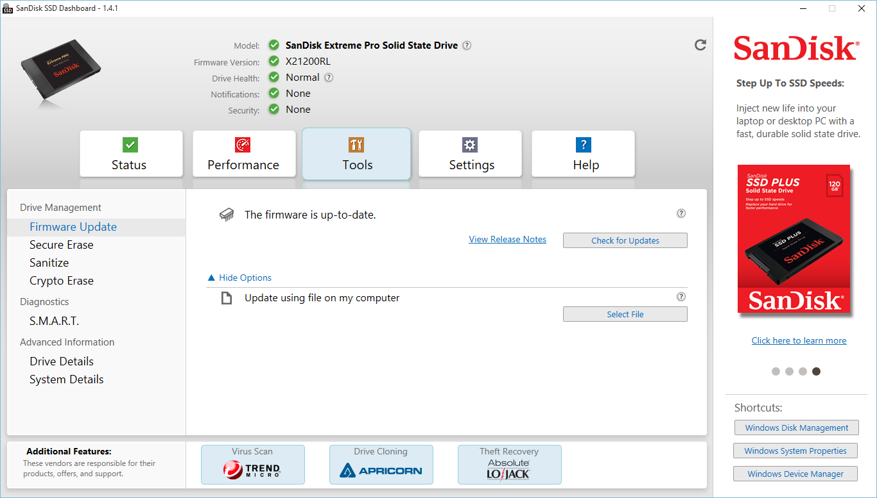Switch to the Performance tab
The height and width of the screenshot is (498, 877).
tap(244, 154)
